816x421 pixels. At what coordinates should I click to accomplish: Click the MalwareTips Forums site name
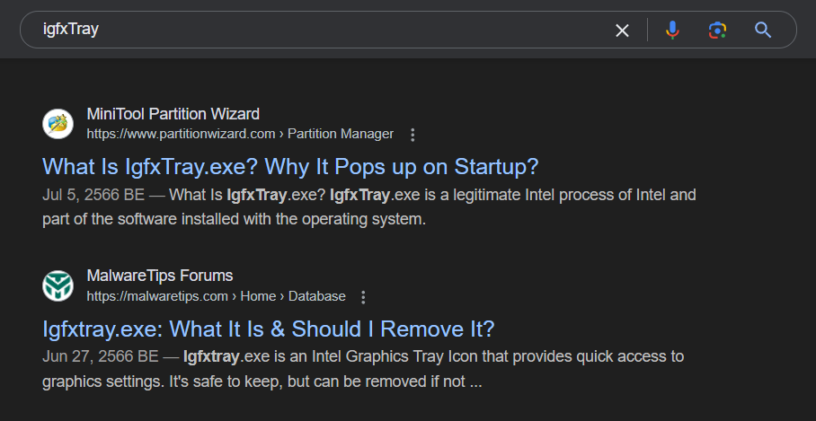(x=160, y=276)
